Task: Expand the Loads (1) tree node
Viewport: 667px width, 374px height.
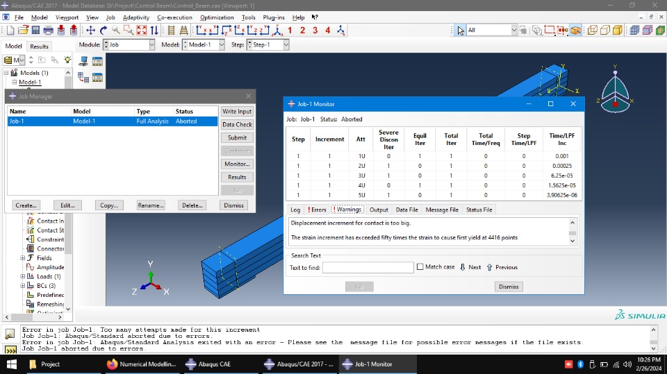Action: point(22,276)
